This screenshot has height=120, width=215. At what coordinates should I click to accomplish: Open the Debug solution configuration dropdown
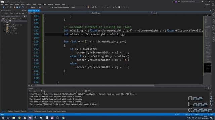pos(34,7)
